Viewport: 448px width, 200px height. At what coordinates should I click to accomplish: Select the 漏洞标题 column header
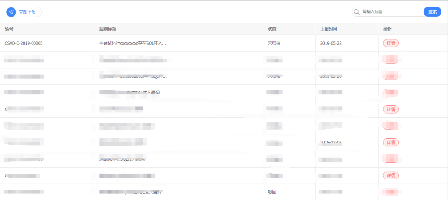coord(108,29)
